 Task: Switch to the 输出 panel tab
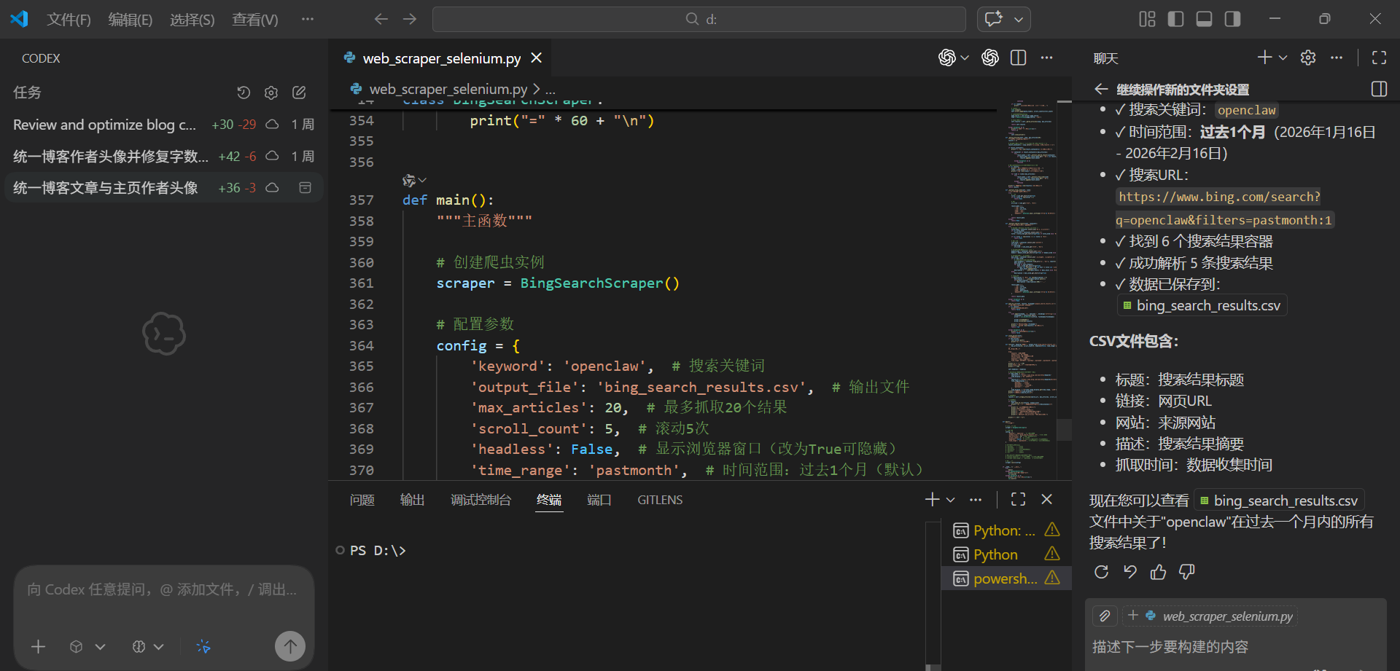click(x=412, y=500)
